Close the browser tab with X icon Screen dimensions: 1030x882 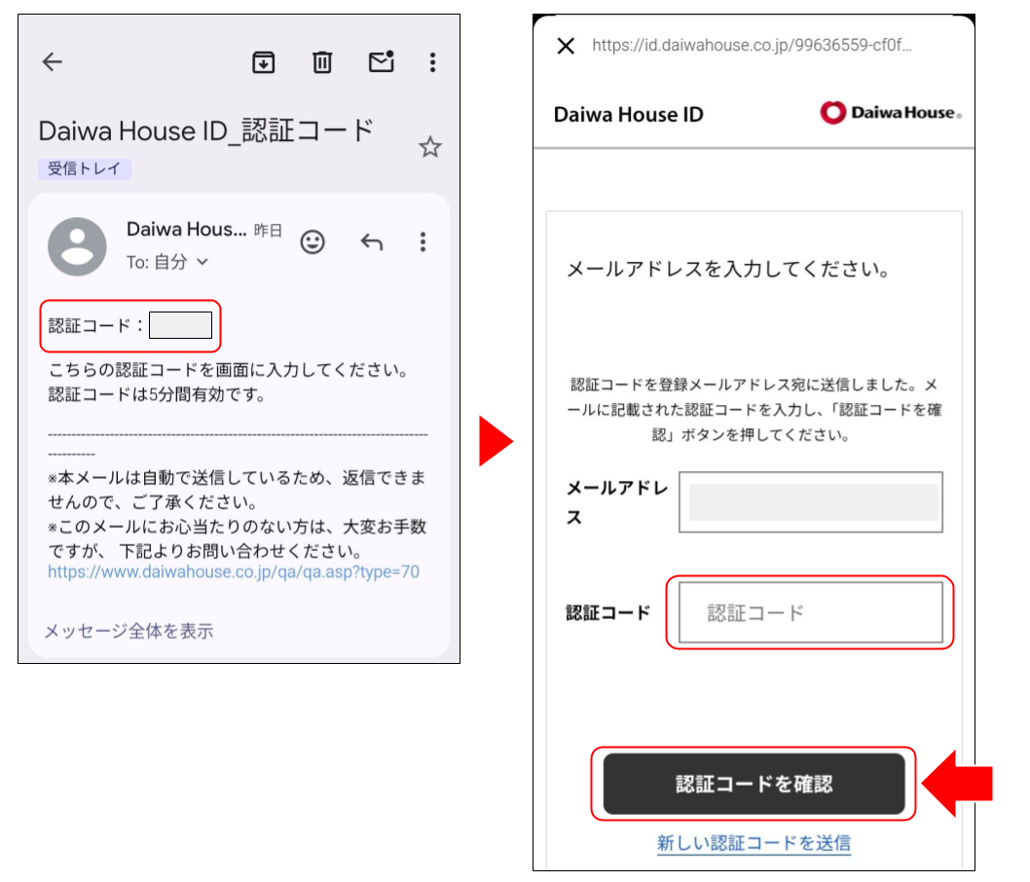pyautogui.click(x=566, y=46)
